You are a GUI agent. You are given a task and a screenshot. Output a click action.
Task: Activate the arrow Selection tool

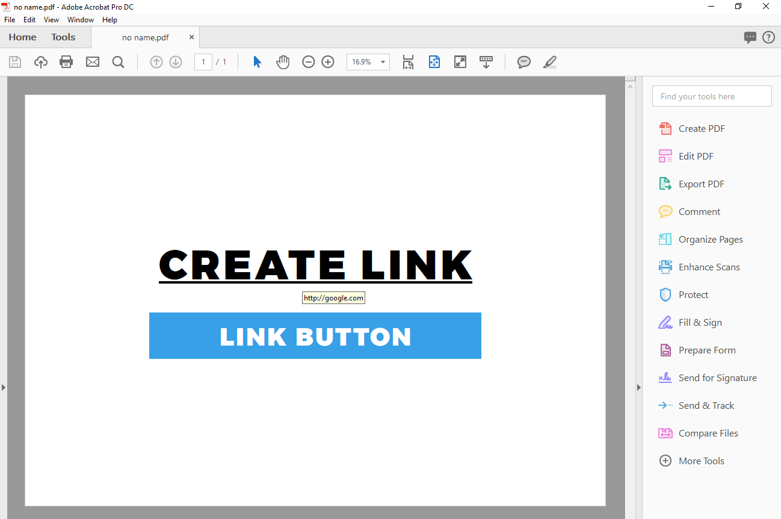[x=258, y=62]
